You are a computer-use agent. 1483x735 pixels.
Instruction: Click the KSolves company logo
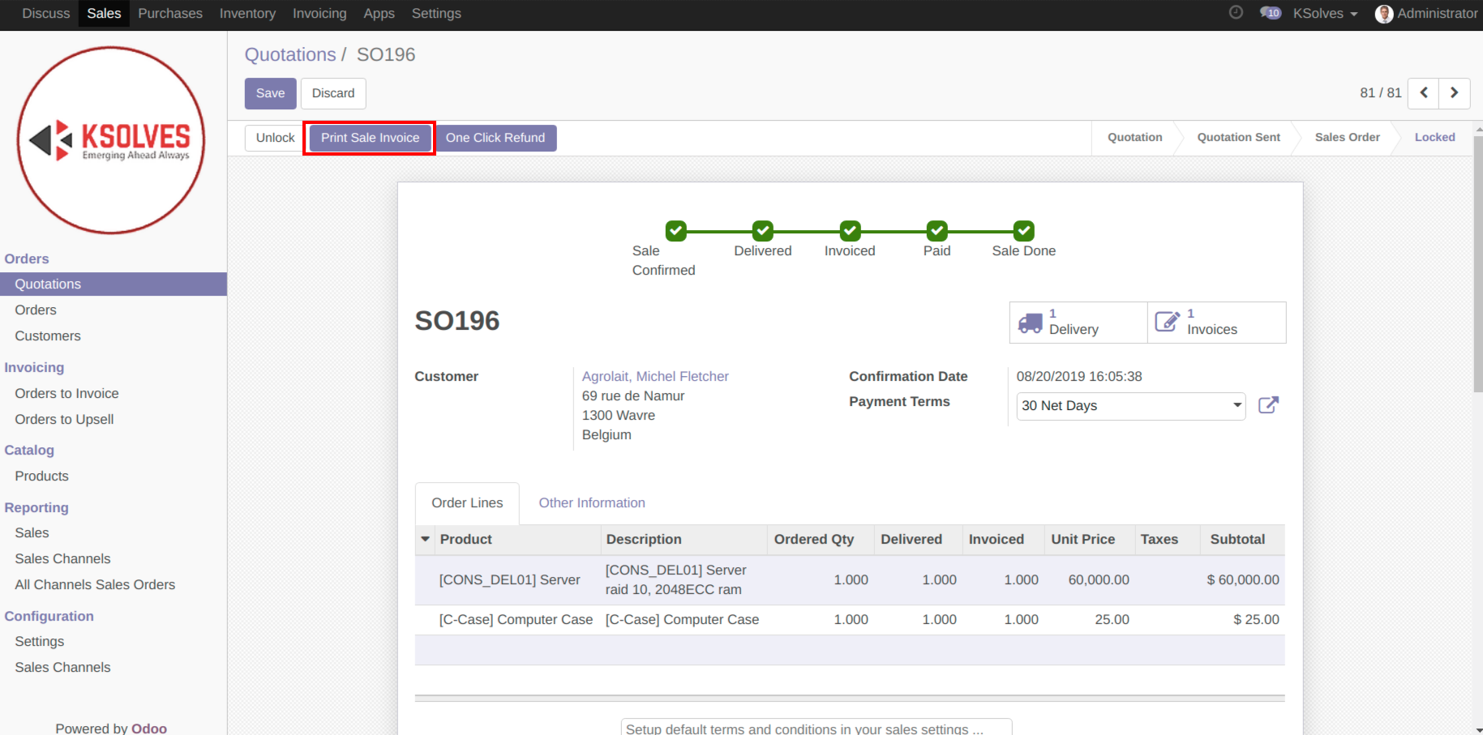pos(111,140)
